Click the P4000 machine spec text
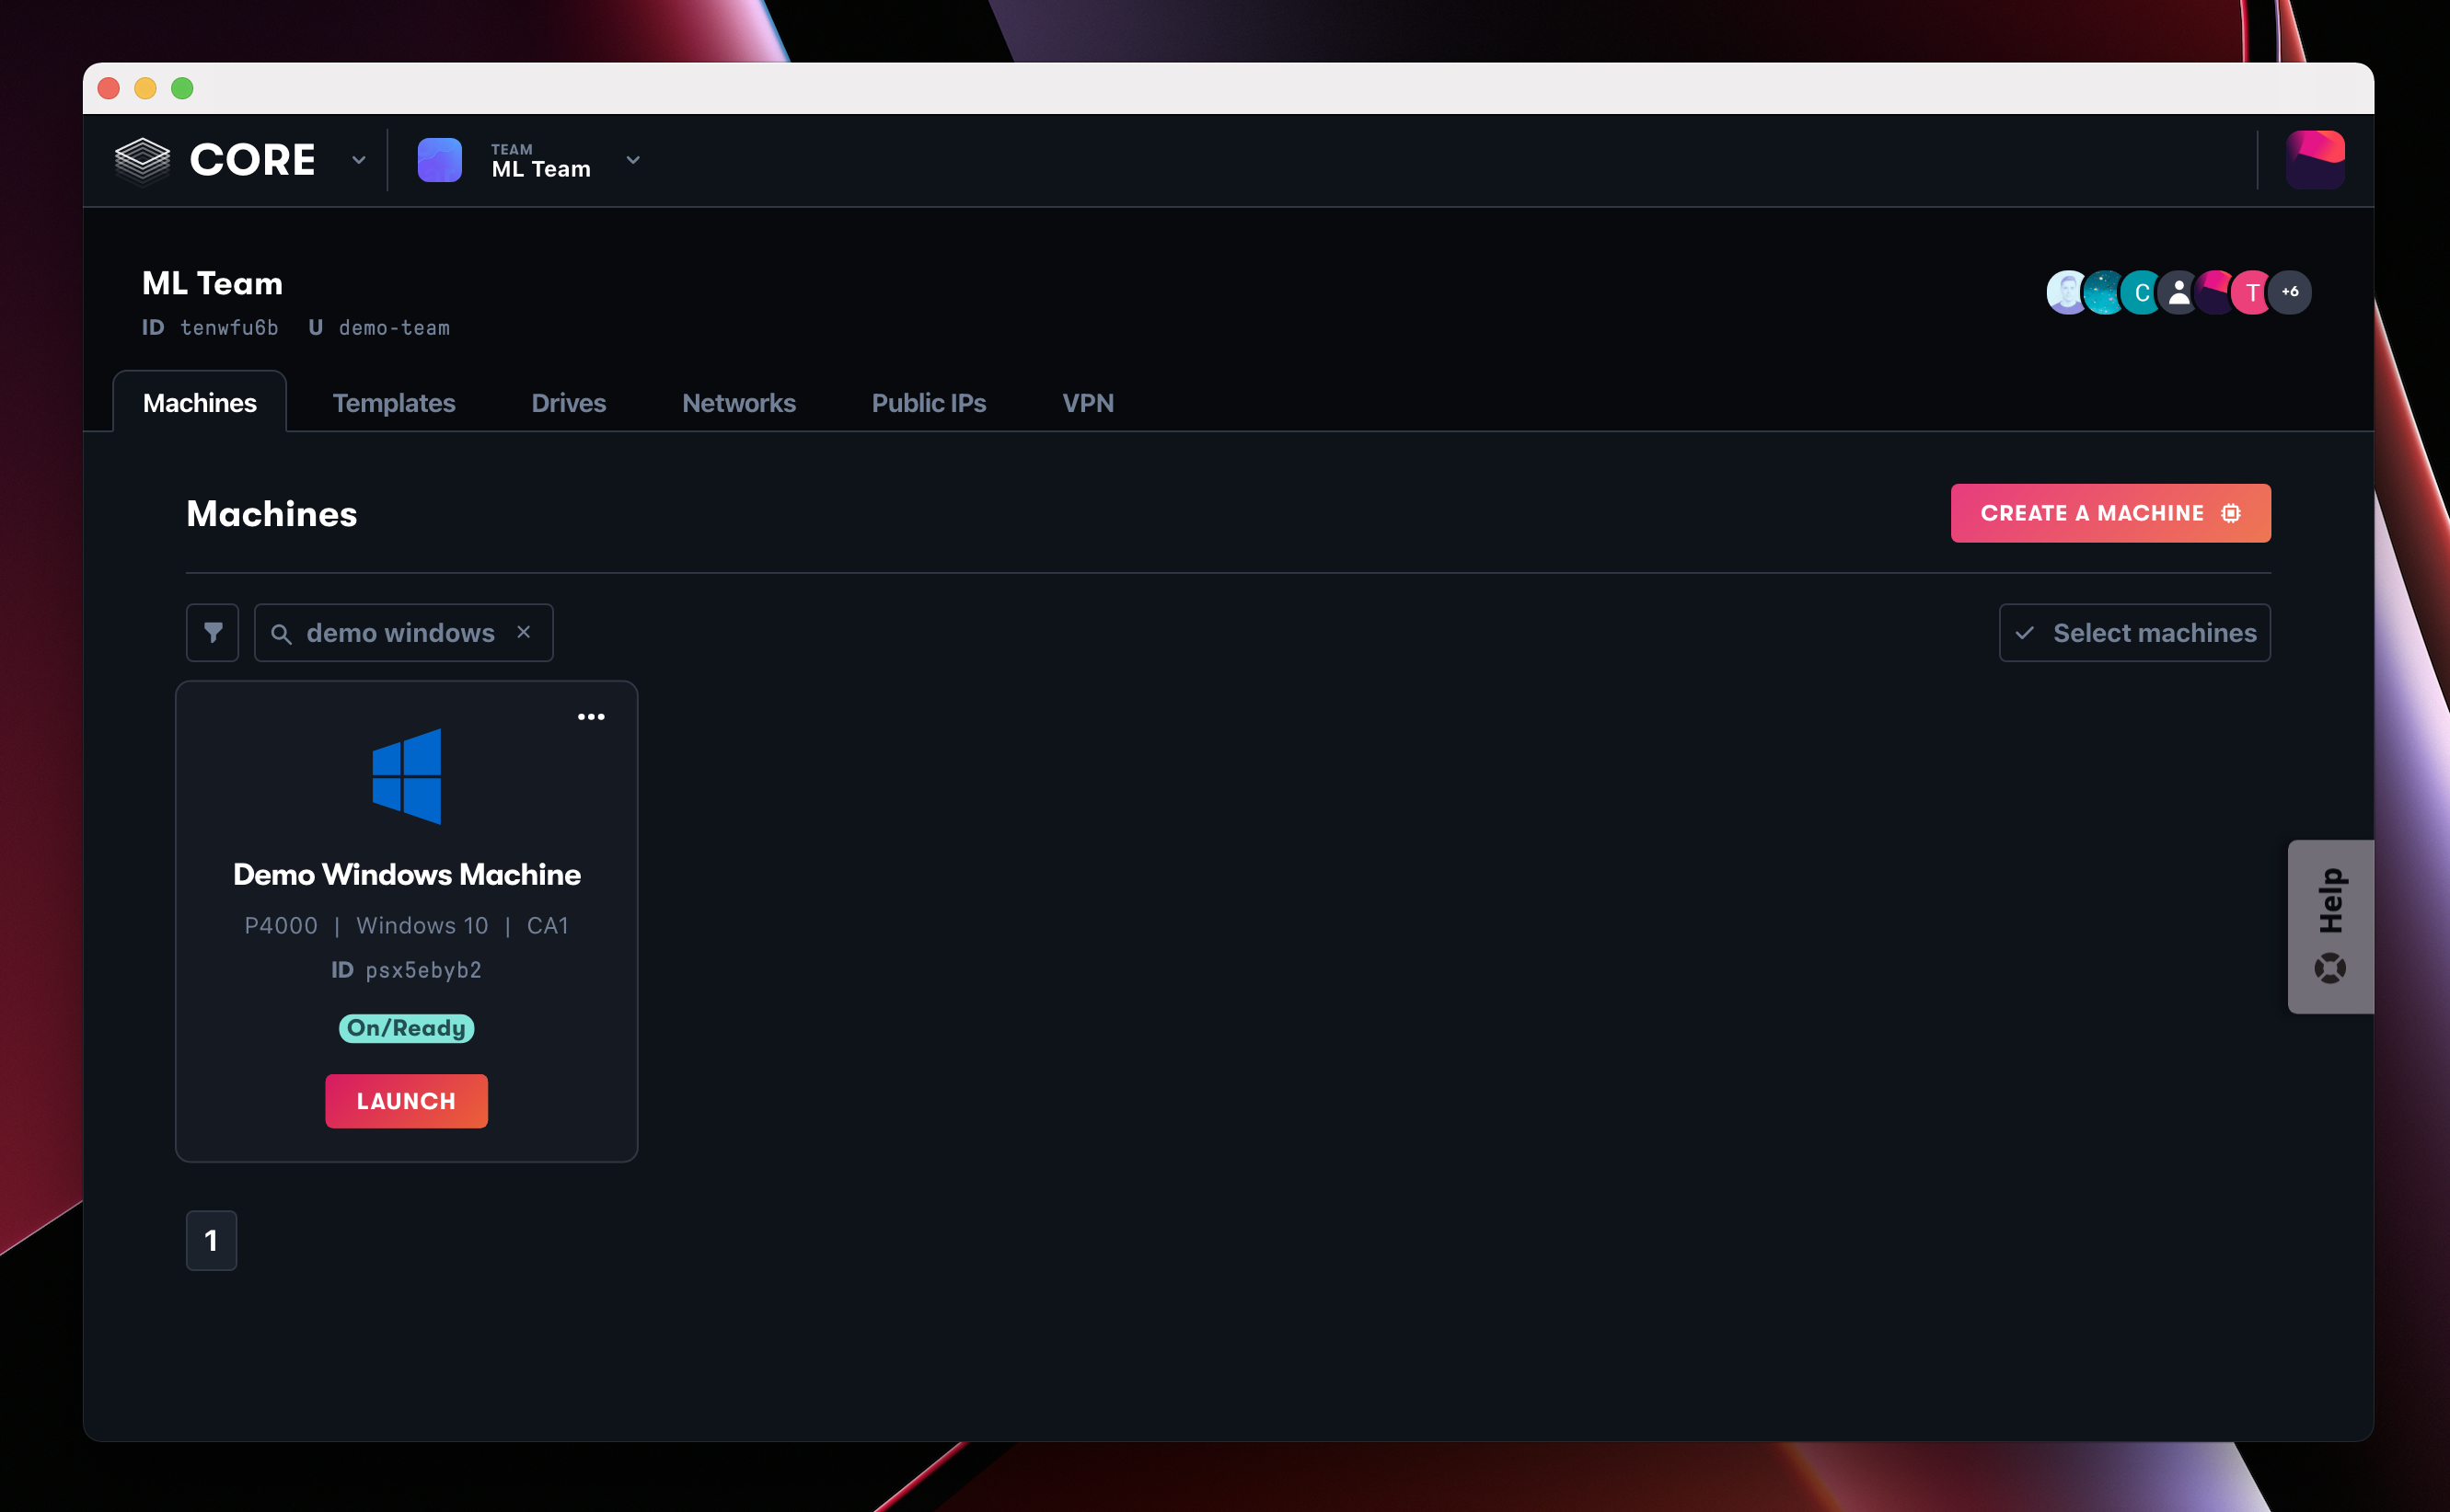This screenshot has width=2450, height=1512. 281,925
